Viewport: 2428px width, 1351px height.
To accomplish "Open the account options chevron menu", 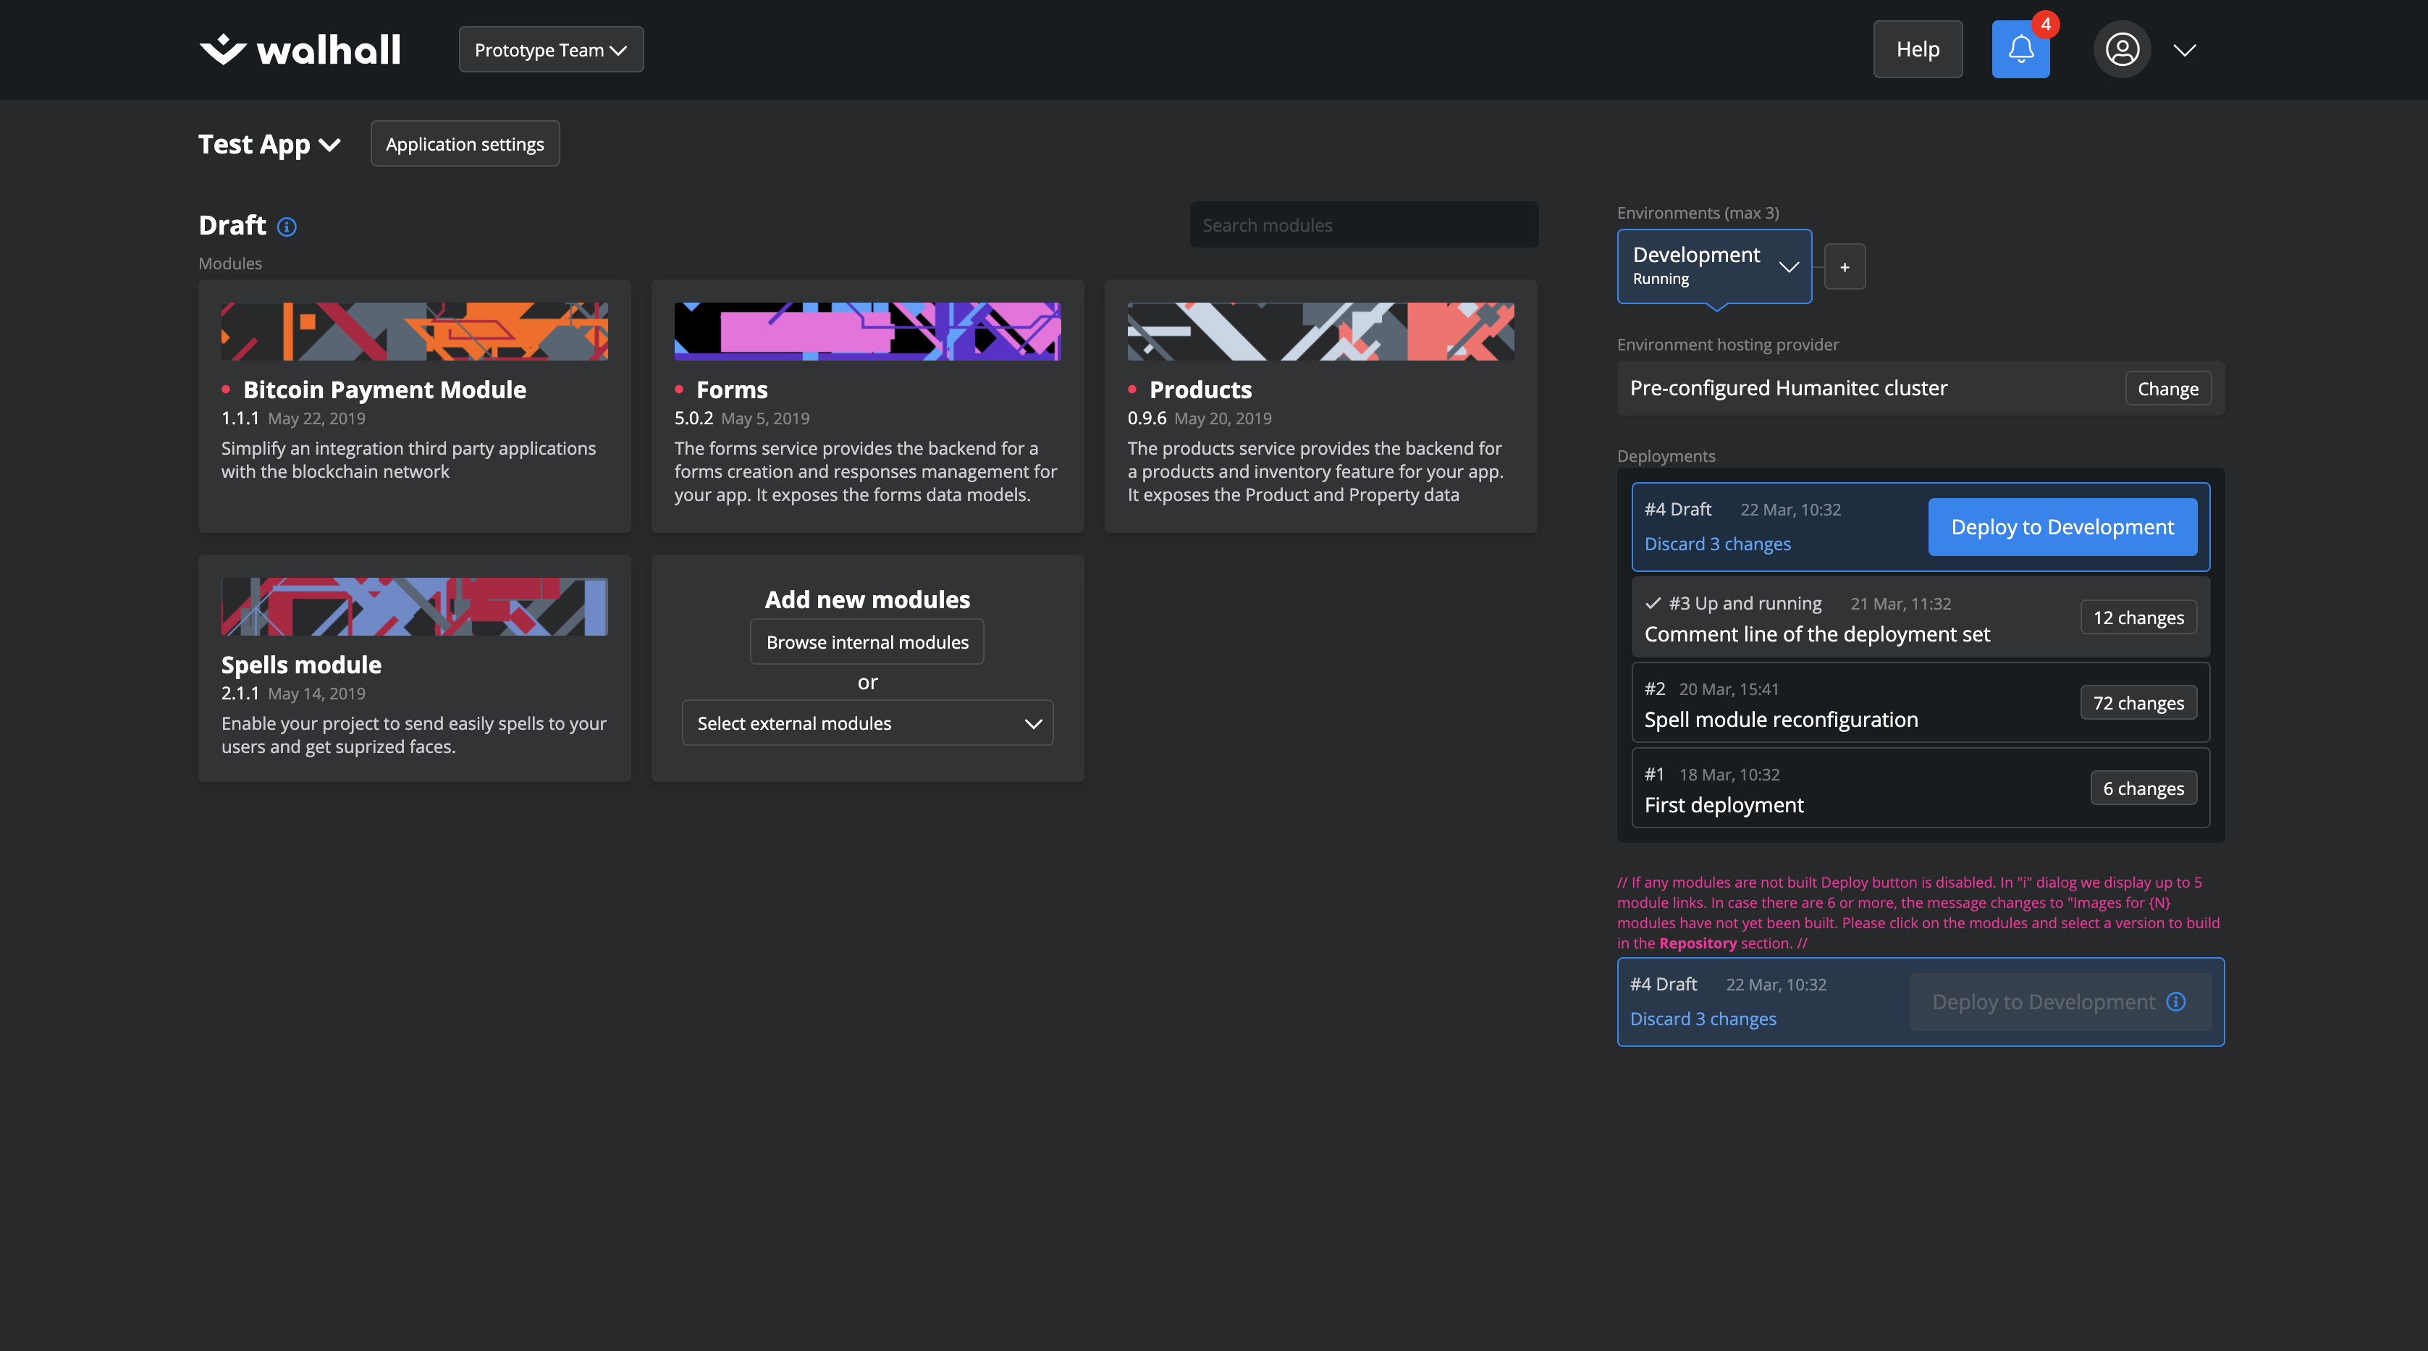I will click(2185, 49).
